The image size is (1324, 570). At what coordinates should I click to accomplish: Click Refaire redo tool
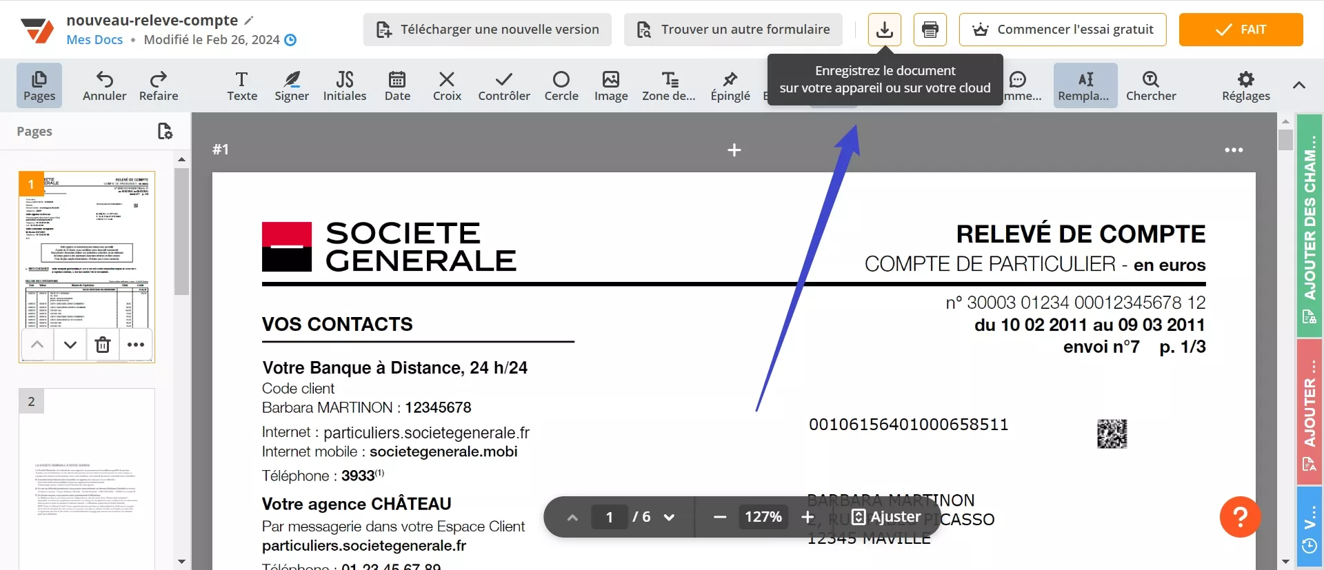coord(159,85)
